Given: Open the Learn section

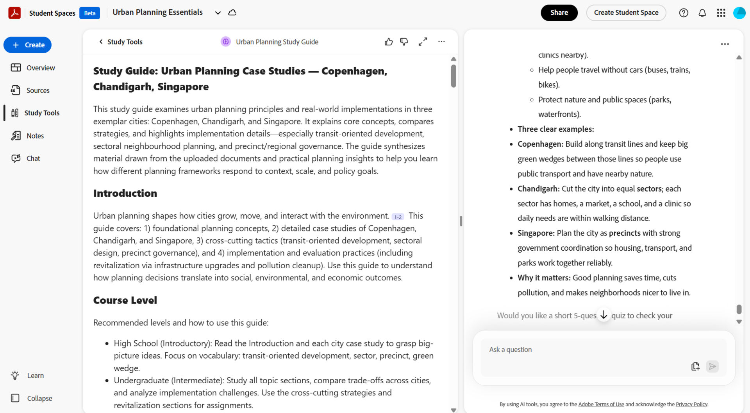Looking at the screenshot, I should [35, 375].
